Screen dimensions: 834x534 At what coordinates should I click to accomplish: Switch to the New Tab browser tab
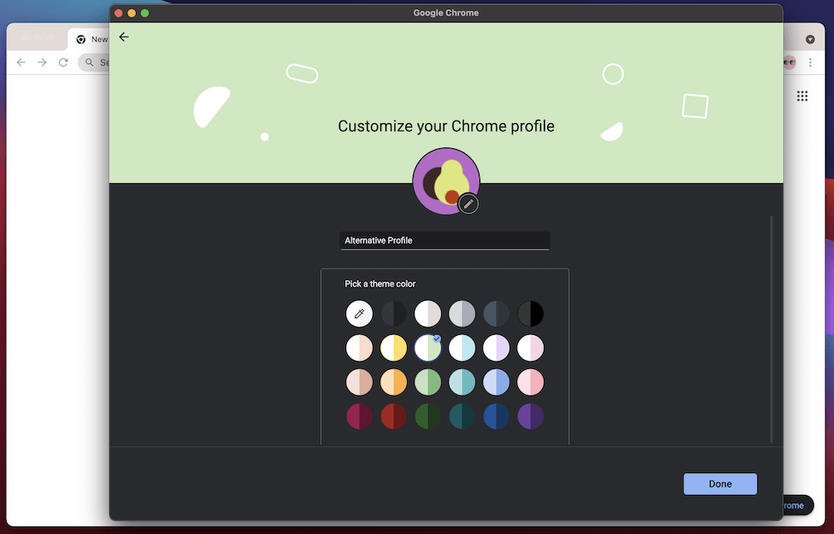tap(96, 38)
